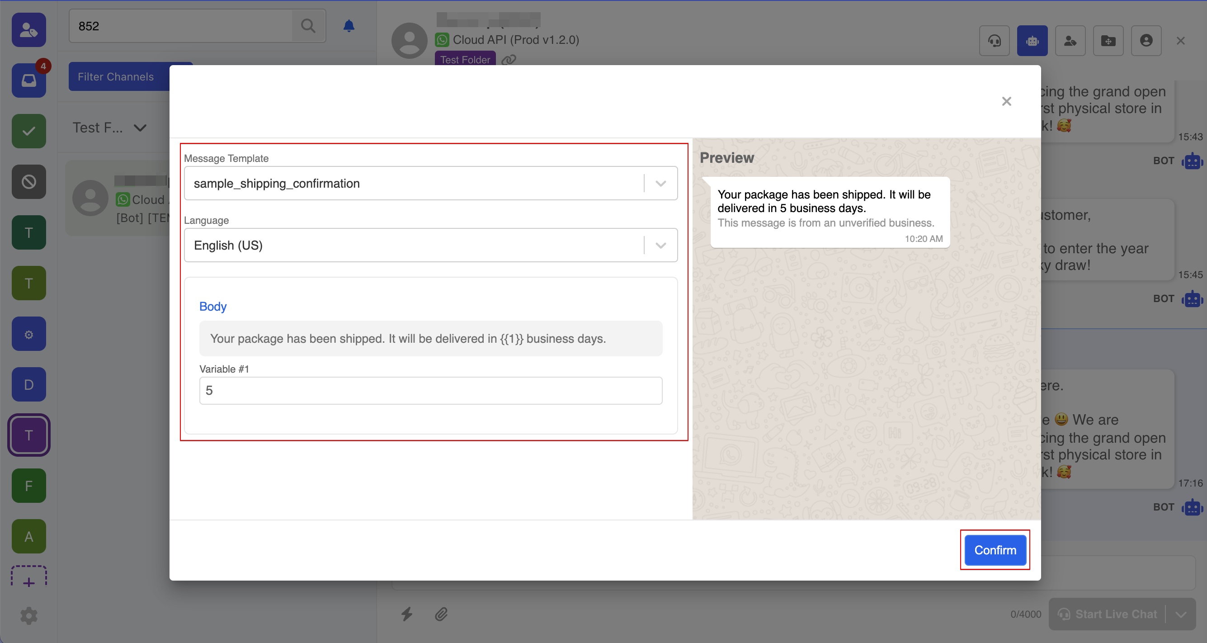Click the search magnifier icon

click(x=308, y=26)
